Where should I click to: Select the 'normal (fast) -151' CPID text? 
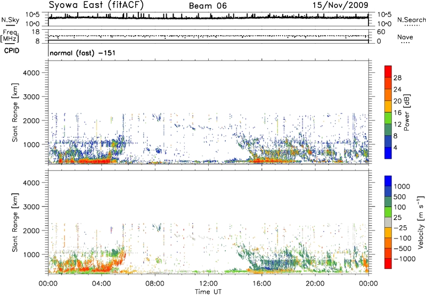click(83, 53)
